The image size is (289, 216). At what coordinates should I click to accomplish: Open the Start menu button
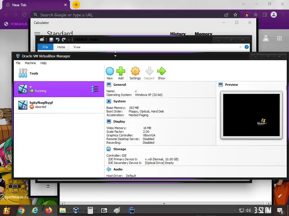tap(6, 210)
